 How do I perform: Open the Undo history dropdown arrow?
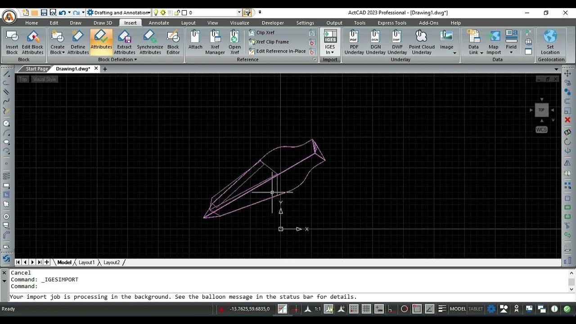coord(69,13)
